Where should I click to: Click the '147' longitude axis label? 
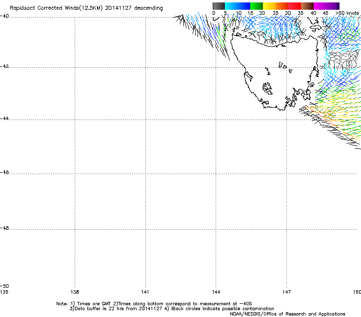click(287, 292)
